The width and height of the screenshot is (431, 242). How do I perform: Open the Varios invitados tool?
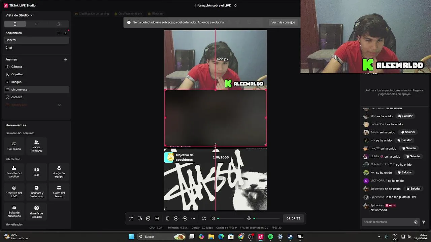point(36,146)
